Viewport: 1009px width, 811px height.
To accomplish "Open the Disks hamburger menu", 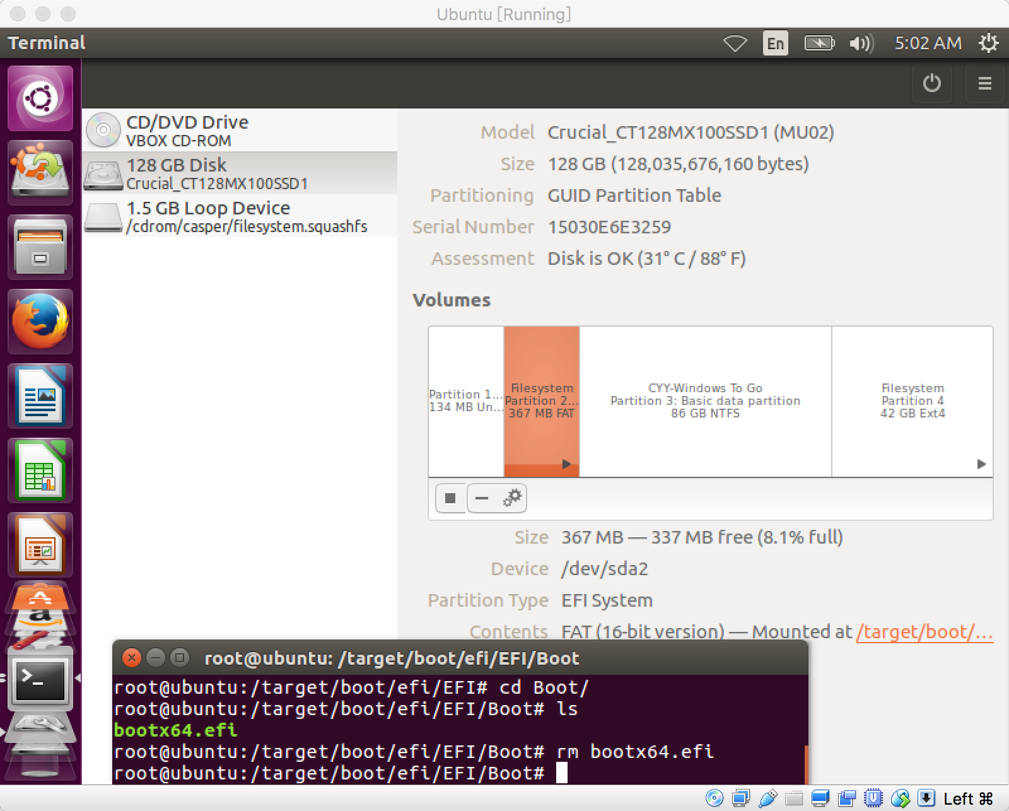I will point(984,83).
